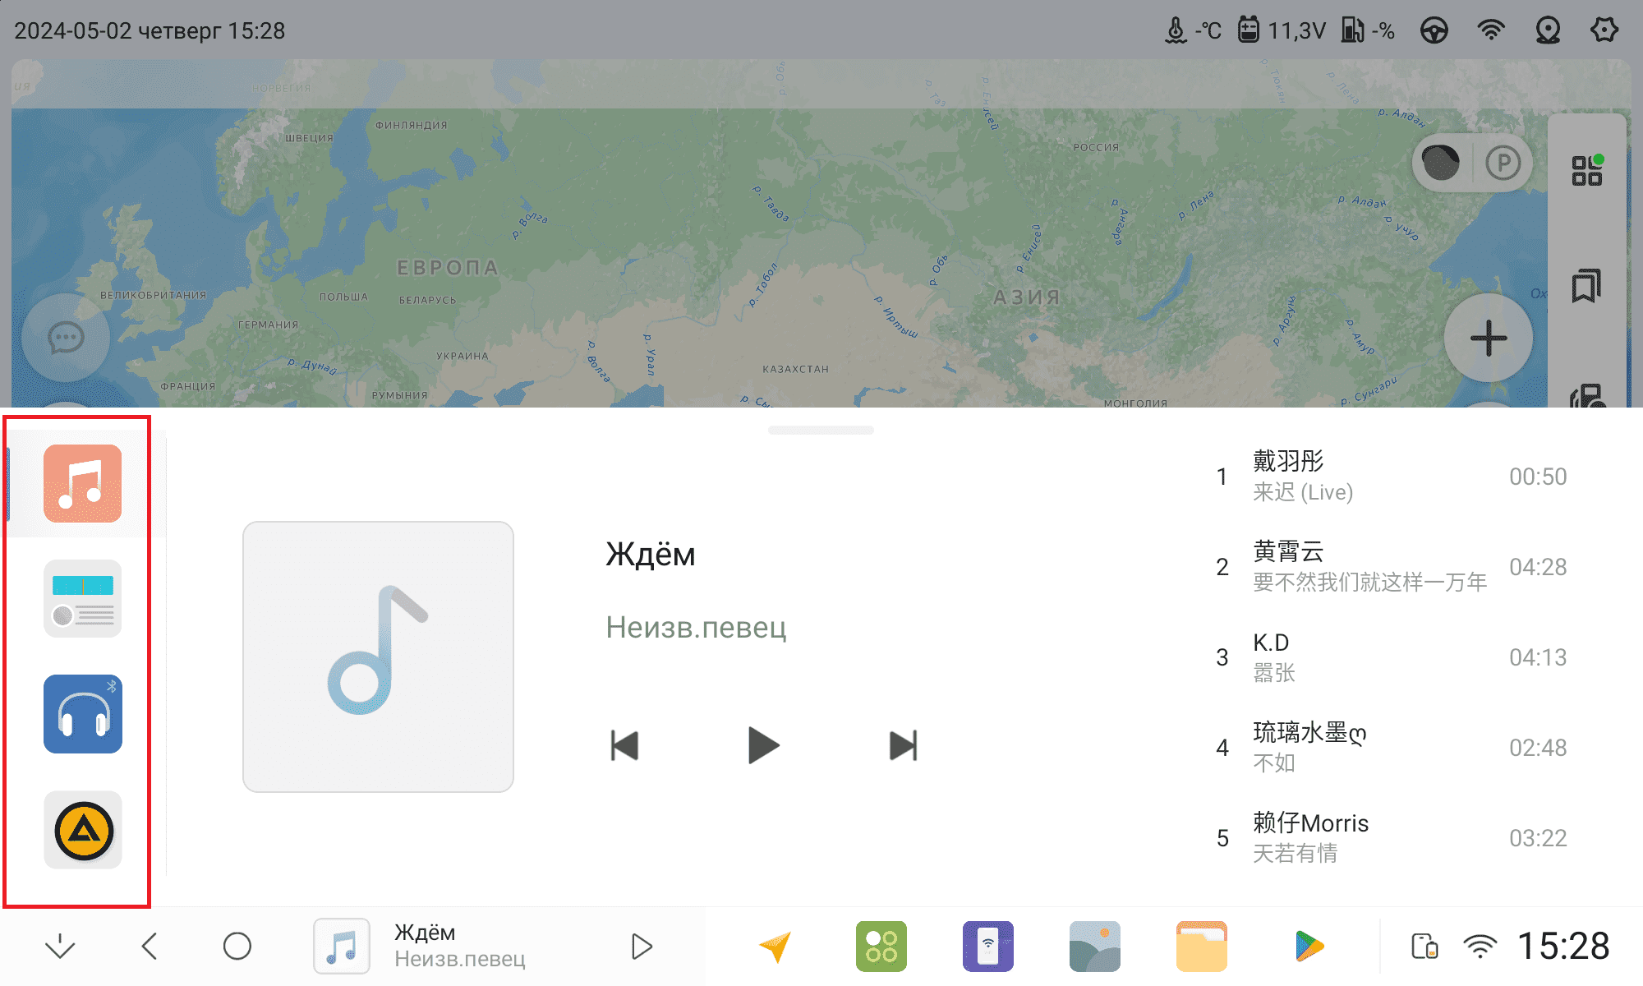Screen dimensions: 1643x986
Task: Open Bluetooth headphones audio source
Action: coord(82,714)
